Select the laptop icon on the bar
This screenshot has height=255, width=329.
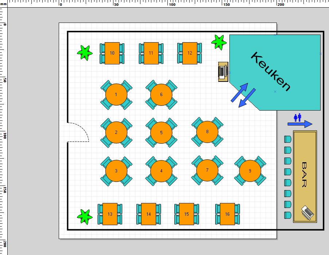pyautogui.click(x=307, y=212)
